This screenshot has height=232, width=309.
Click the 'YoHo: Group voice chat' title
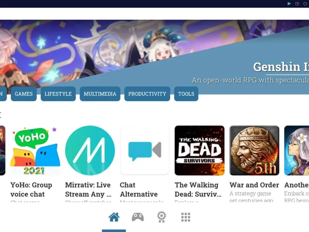point(31,189)
